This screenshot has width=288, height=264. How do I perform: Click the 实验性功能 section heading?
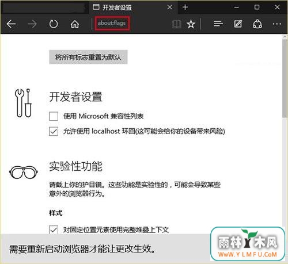coord(75,166)
